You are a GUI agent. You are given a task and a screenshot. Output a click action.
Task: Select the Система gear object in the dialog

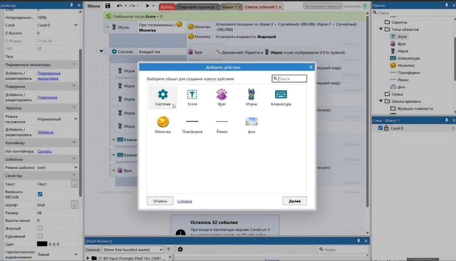click(x=163, y=97)
